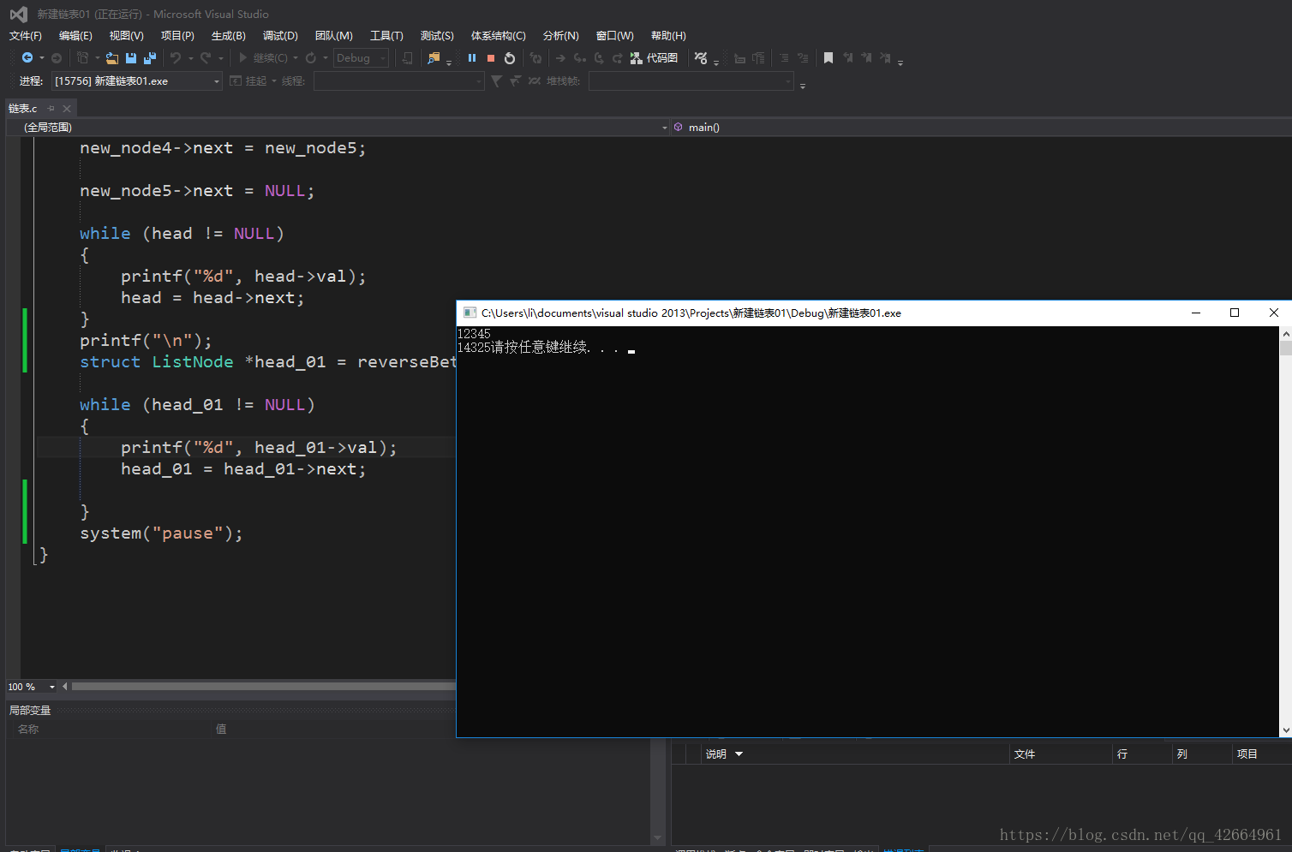Click the Previous Bookmark icon
Viewport: 1292px width, 852px height.
pos(847,57)
